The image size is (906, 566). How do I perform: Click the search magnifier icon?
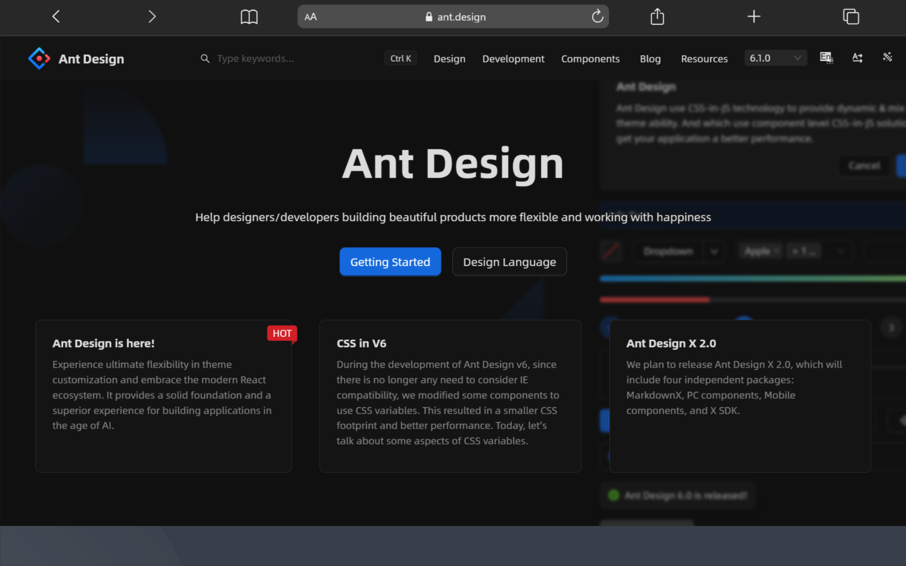point(205,58)
